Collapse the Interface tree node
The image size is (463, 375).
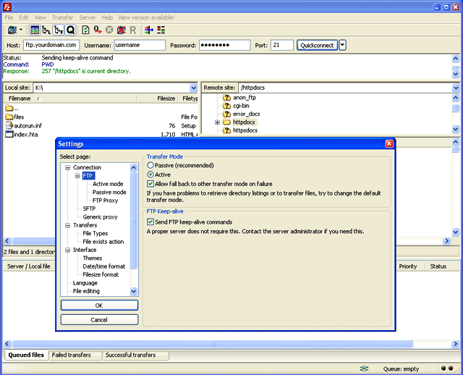point(67,250)
